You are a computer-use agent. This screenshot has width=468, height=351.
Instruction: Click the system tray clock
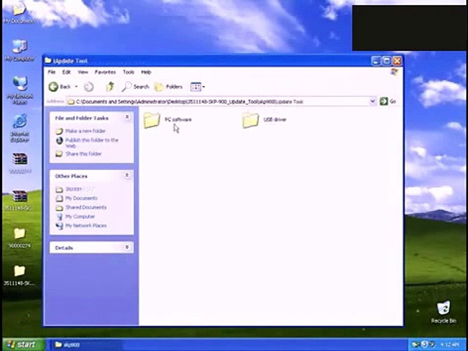(449, 345)
